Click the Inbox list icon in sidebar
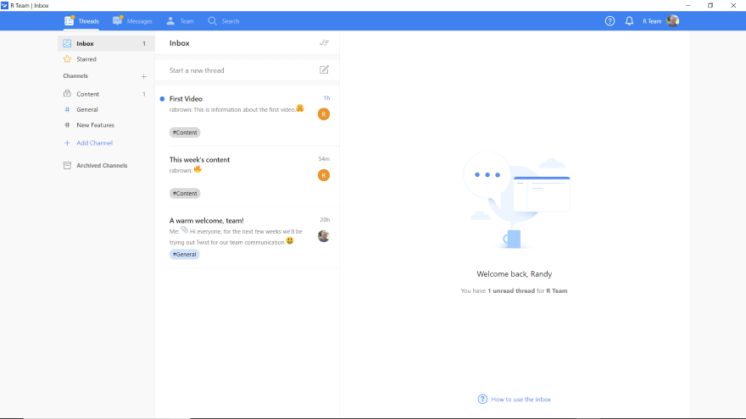Screen dimensions: 746x419 [x=67, y=43]
